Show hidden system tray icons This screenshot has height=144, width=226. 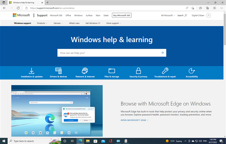coord(185,141)
